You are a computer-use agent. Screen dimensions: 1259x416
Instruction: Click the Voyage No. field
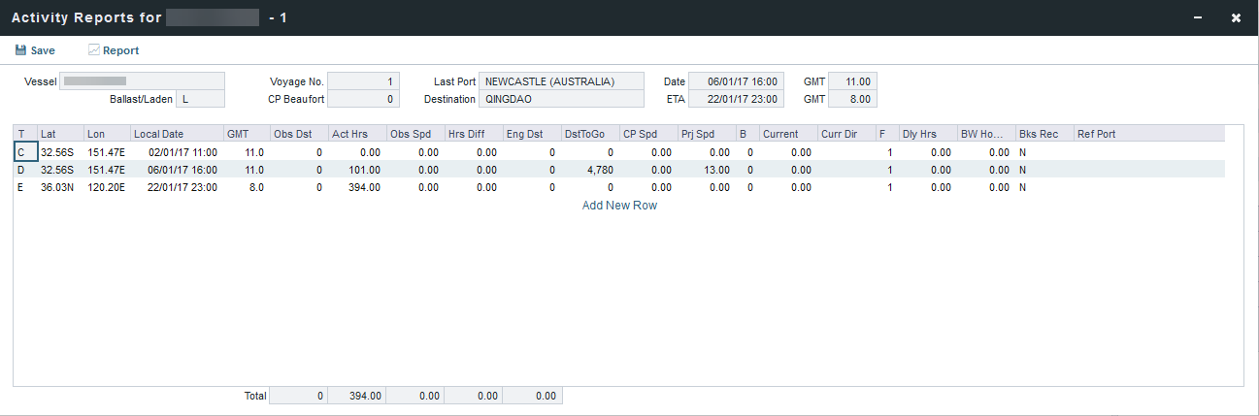click(363, 81)
